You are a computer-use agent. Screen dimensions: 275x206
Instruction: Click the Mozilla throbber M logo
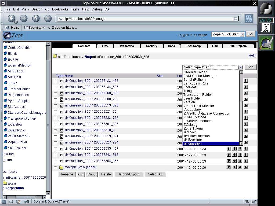coord(249,19)
